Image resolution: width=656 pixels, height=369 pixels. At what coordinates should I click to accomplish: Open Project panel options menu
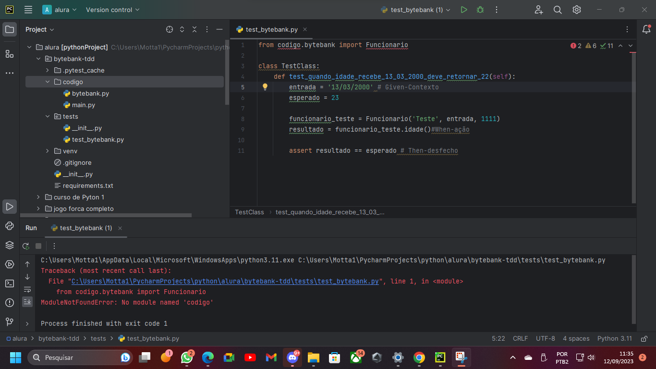tap(207, 29)
